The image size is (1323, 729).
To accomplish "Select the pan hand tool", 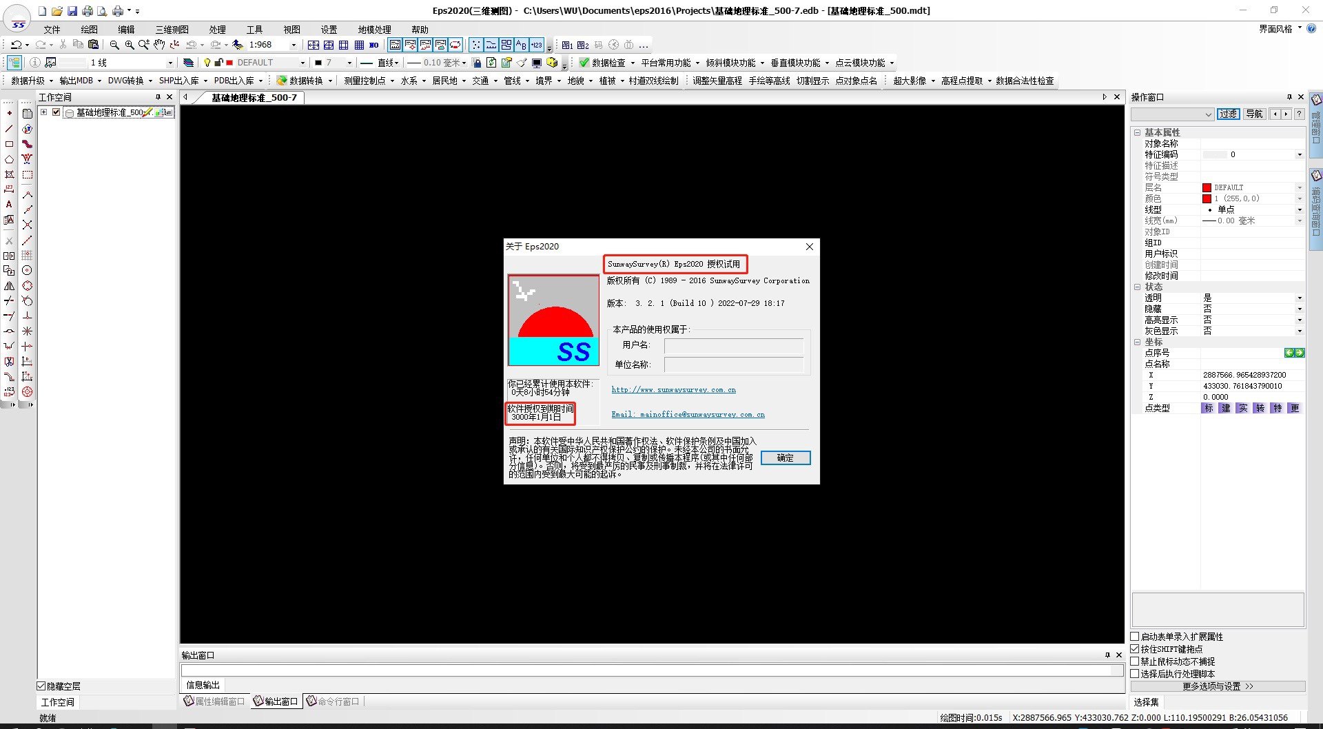I will tap(159, 45).
